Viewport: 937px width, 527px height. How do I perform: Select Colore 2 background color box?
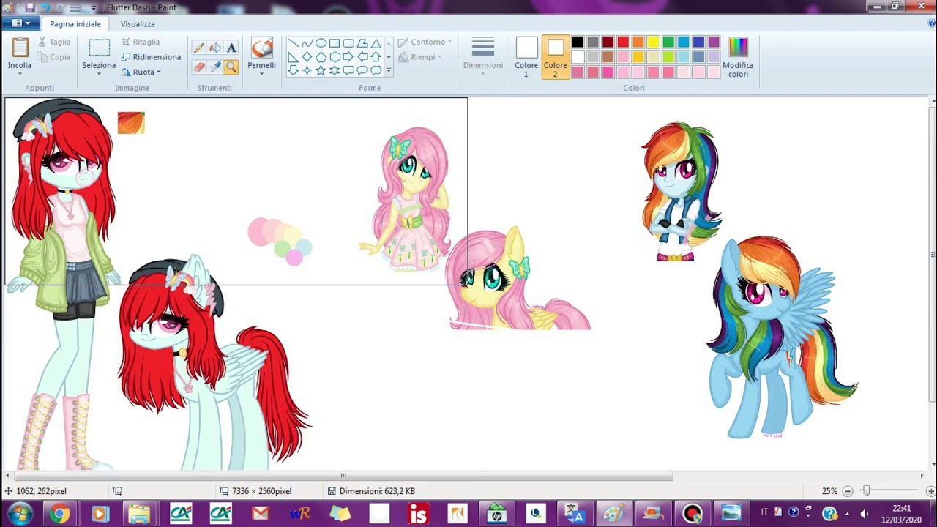pyautogui.click(x=555, y=57)
